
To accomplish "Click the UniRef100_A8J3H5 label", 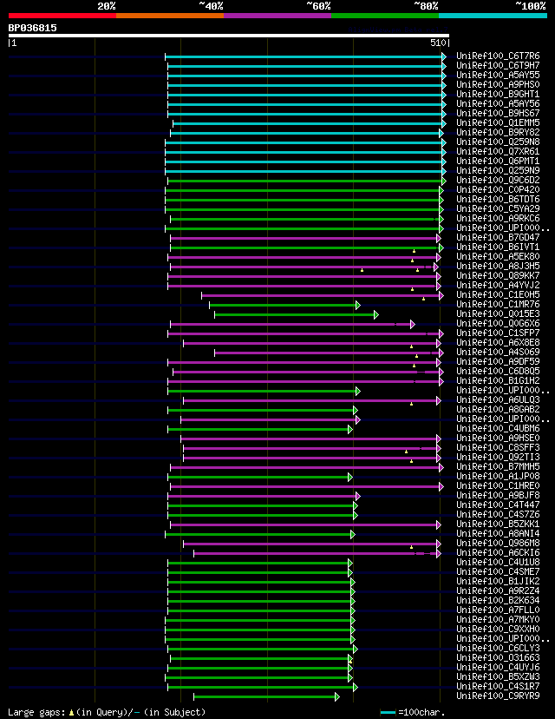I will [498, 267].
